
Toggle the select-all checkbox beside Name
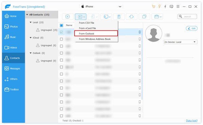click(x=61, y=25)
